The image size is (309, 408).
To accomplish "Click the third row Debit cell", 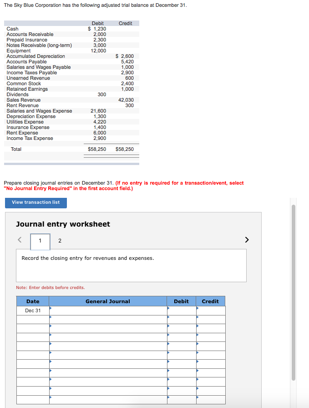I will [x=182, y=328].
